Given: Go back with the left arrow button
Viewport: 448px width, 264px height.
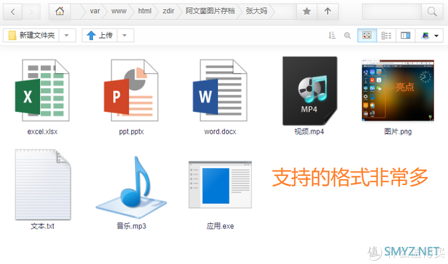Looking at the screenshot, I should (13, 12).
